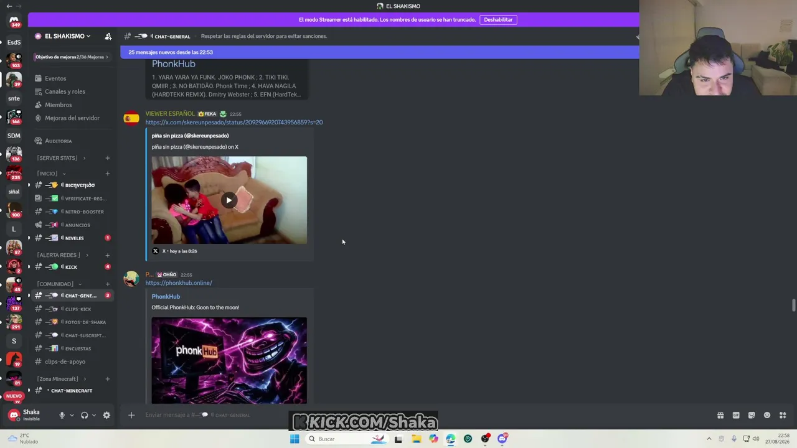Open Windows Start menu
The width and height of the screenshot is (797, 448).
pyautogui.click(x=295, y=439)
